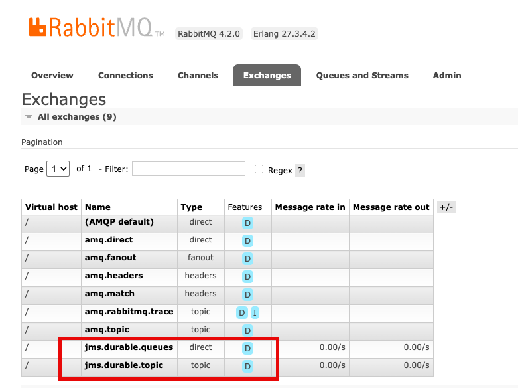The image size is (518, 388).
Task: Open the amq.direct exchange
Action: point(109,240)
